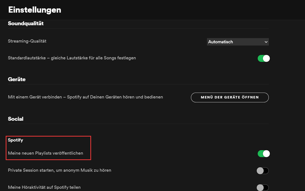Click the Standardlautstärke description text

72,58
